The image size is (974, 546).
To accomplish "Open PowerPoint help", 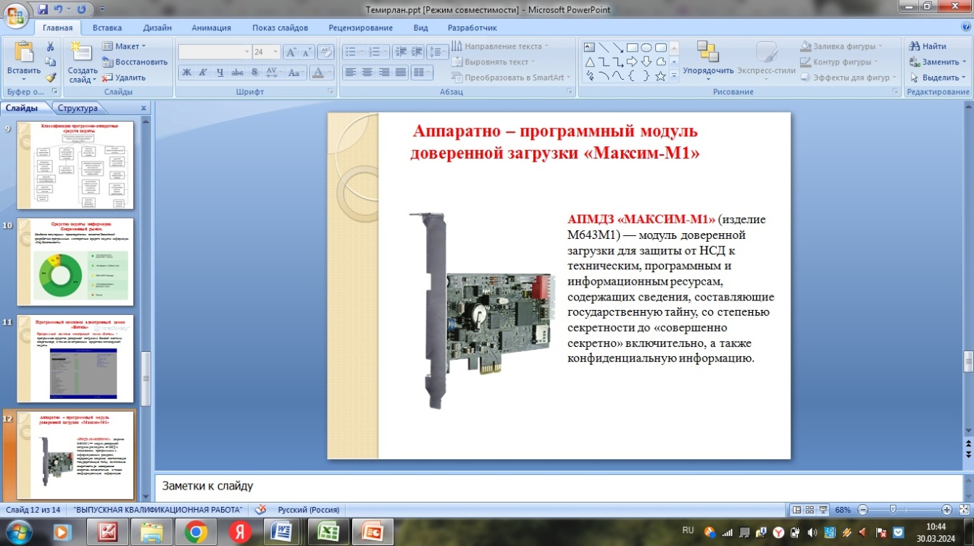I will coord(965,28).
